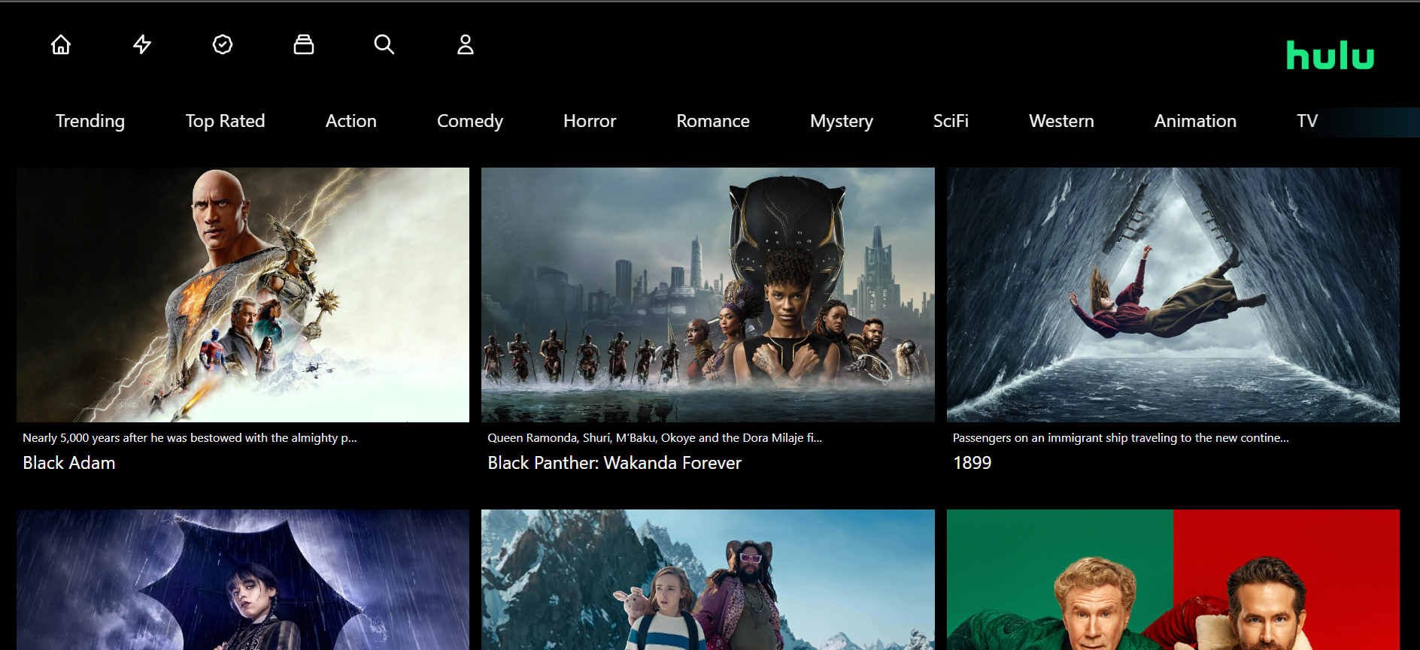Click the Black Panther: Wakanda Forever title
This screenshot has height=650, width=1420.
coord(614,463)
